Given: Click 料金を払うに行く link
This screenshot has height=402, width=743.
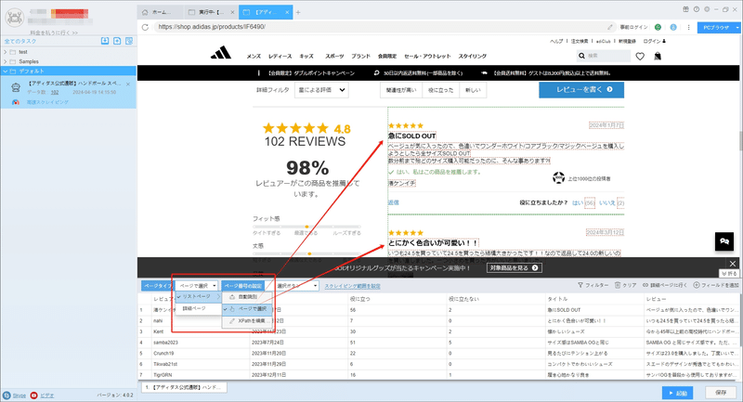Looking at the screenshot, I should pos(54,32).
